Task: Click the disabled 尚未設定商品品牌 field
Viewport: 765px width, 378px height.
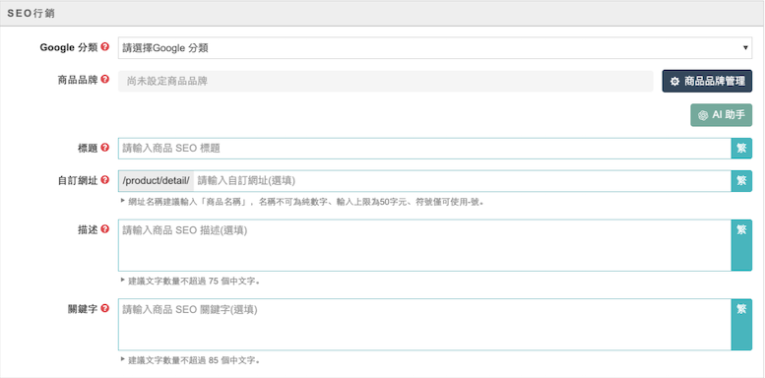Action: pyautogui.click(x=385, y=81)
